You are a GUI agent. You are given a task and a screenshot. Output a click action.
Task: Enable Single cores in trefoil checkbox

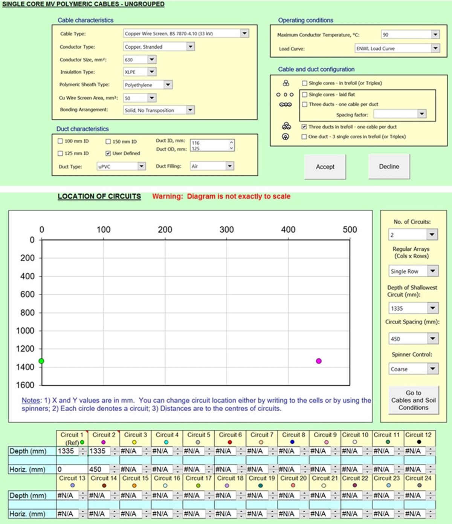click(304, 83)
